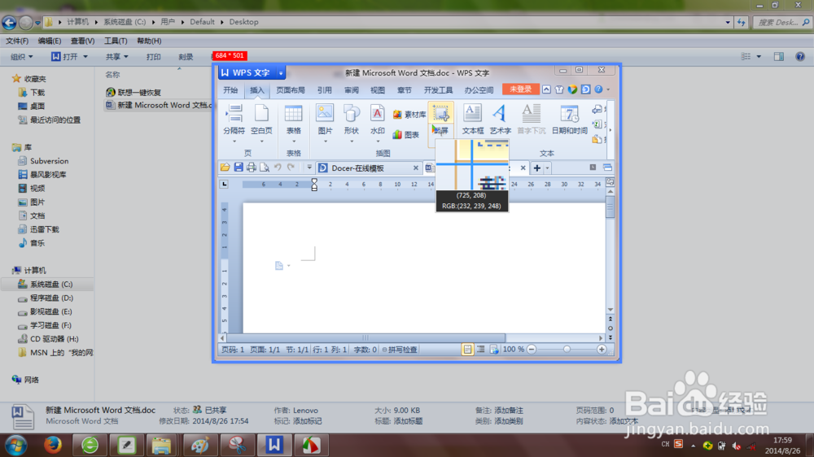Screen dimensions: 814x457
Task: Expand the 分隔符 dropdown arrow
Action: point(234,141)
